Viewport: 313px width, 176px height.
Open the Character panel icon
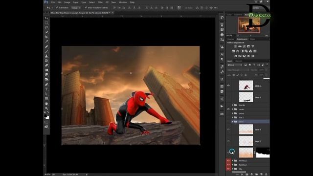[x=222, y=54]
